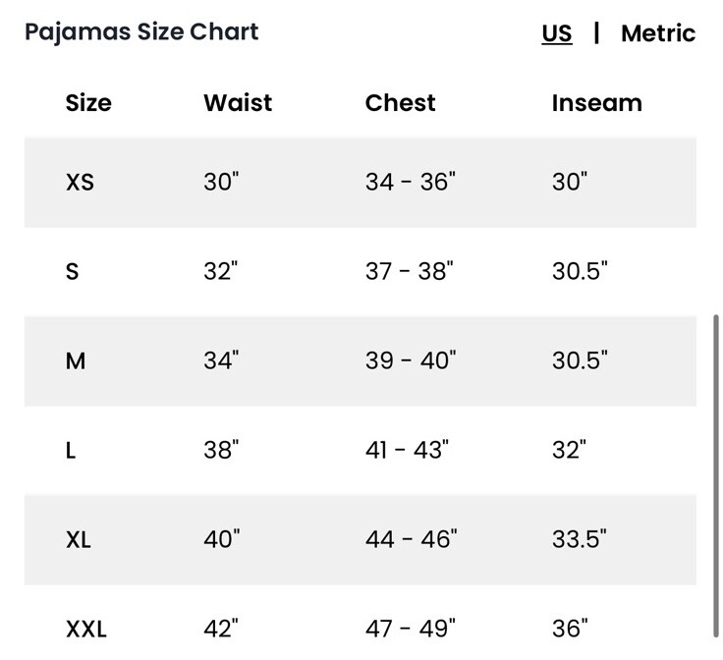Select the XXL size row label
Screen dimensions: 723x660
click(x=86, y=629)
